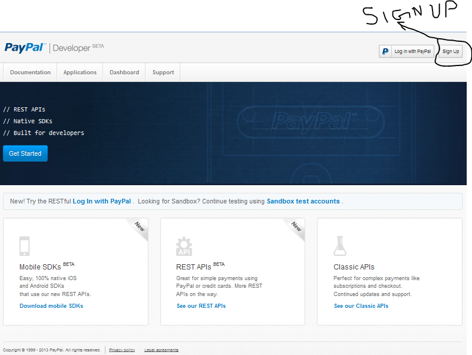Screen dimensions: 472x355
Task: Click the '// Built for developers' line
Action: click(x=44, y=133)
